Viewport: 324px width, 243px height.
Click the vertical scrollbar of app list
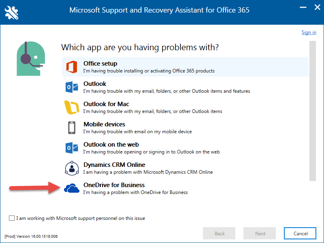click(x=312, y=109)
